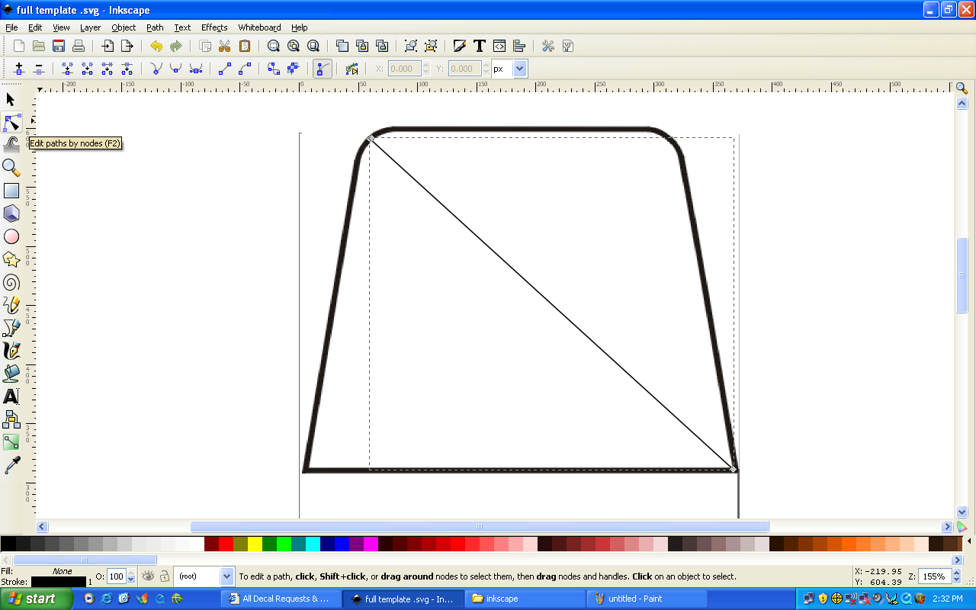Select the Star tool
The image size is (976, 610).
tap(11, 259)
